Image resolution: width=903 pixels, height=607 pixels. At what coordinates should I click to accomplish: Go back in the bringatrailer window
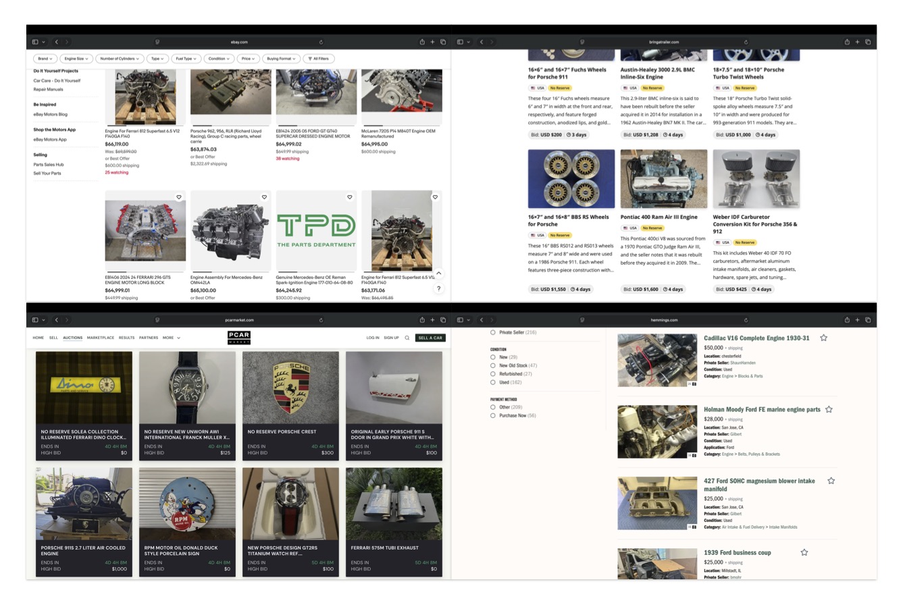(x=482, y=42)
